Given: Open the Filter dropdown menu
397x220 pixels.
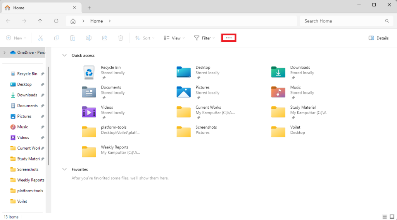Looking at the screenshot, I should point(204,38).
